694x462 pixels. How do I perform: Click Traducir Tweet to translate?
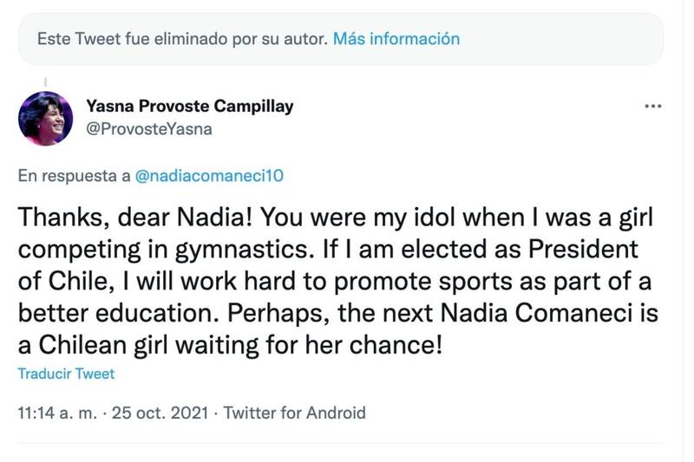66,374
